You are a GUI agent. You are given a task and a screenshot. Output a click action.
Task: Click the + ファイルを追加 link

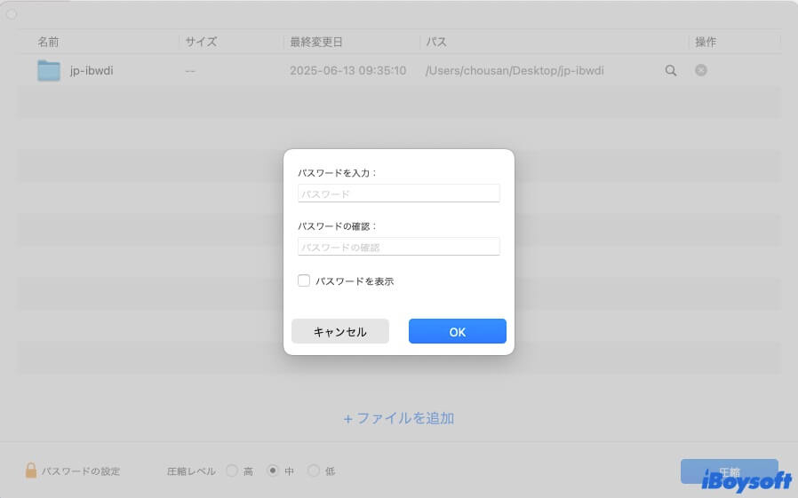click(398, 418)
